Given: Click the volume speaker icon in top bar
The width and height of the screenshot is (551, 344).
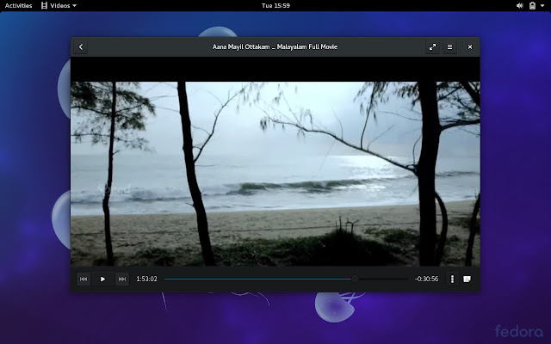Looking at the screenshot, I should (519, 6).
